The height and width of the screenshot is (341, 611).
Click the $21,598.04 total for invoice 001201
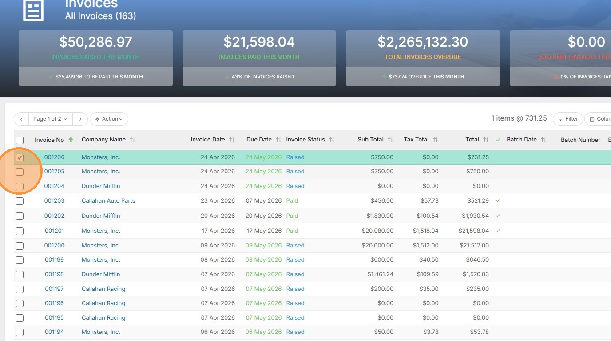pos(474,231)
